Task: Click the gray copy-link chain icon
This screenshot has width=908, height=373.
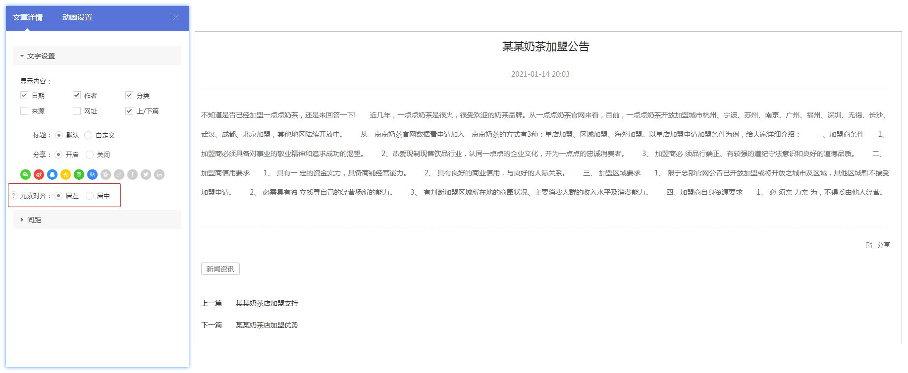Action: (119, 174)
